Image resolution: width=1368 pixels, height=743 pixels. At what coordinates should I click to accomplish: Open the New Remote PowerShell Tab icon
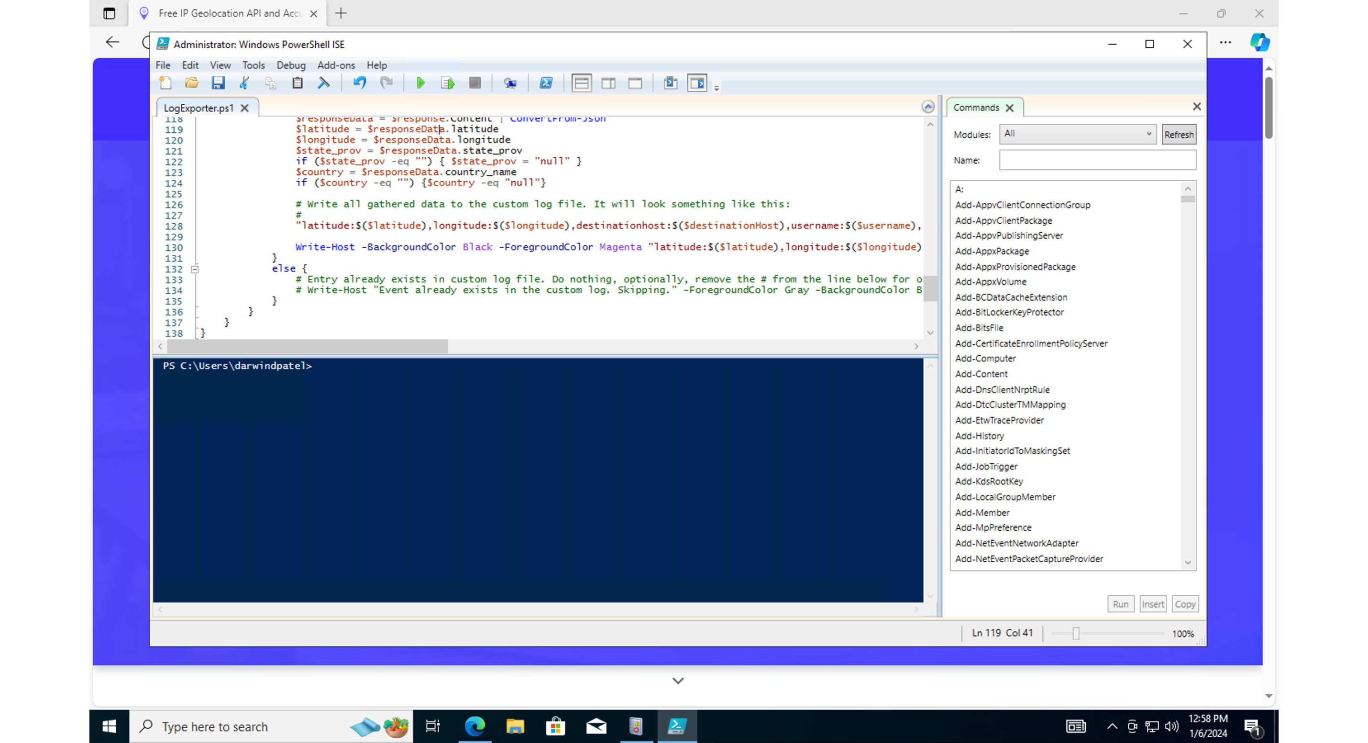pos(510,83)
